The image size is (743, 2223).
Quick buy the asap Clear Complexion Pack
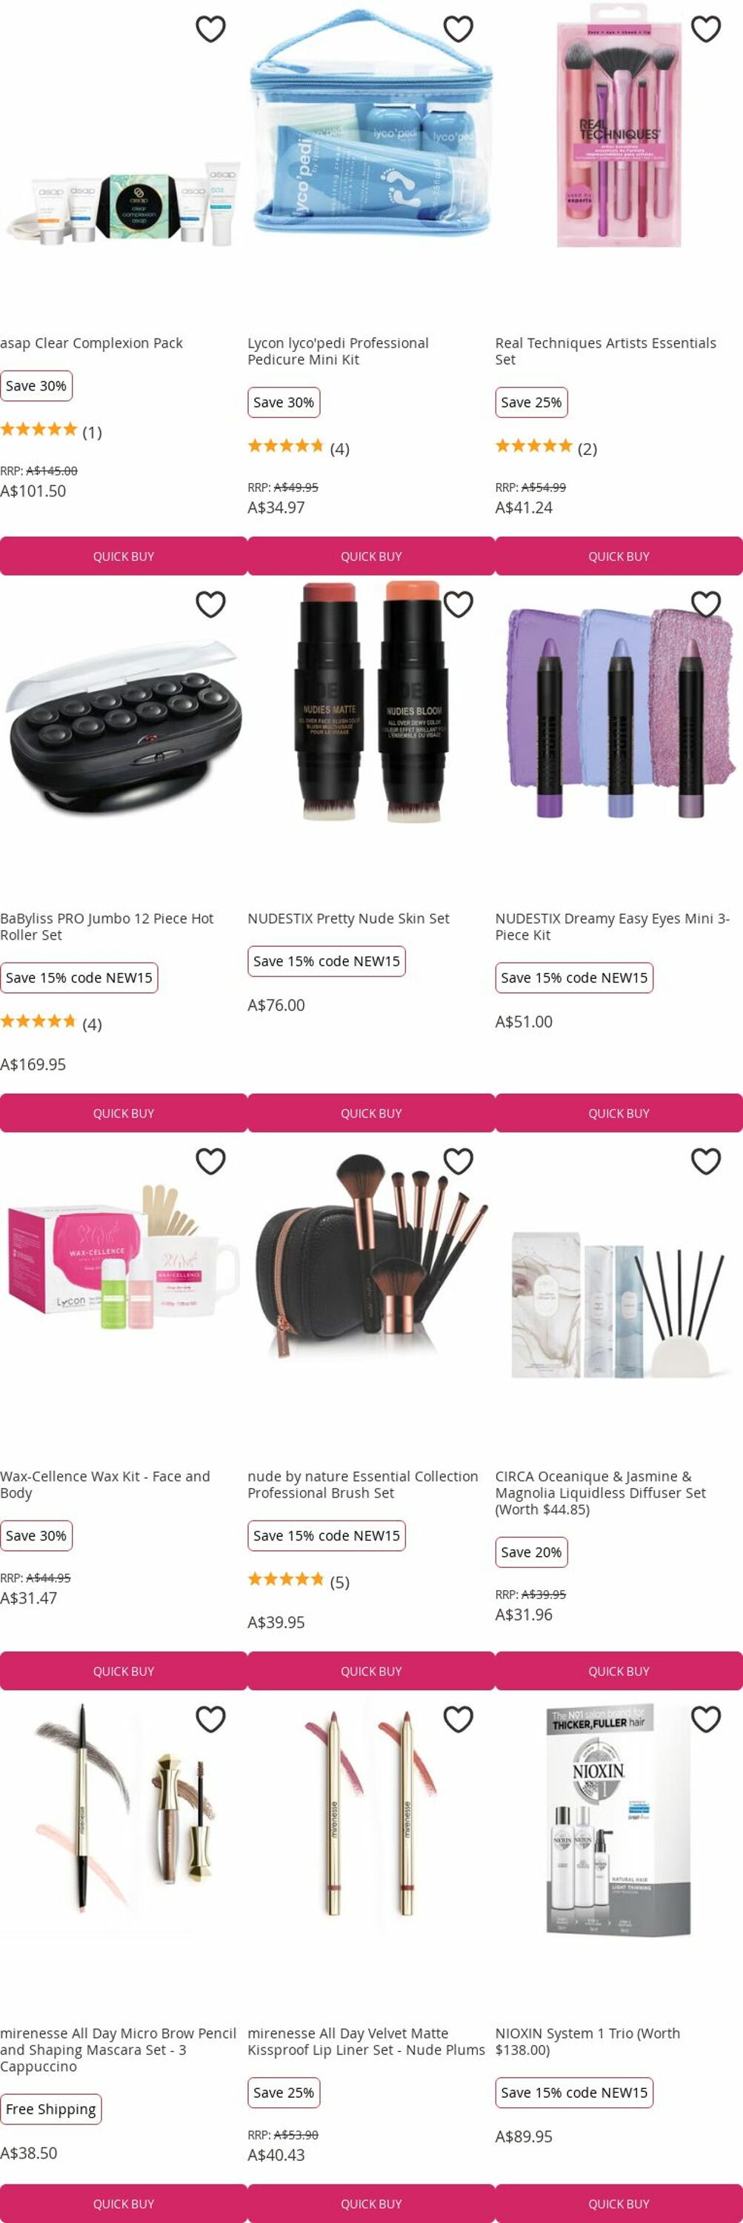(124, 556)
